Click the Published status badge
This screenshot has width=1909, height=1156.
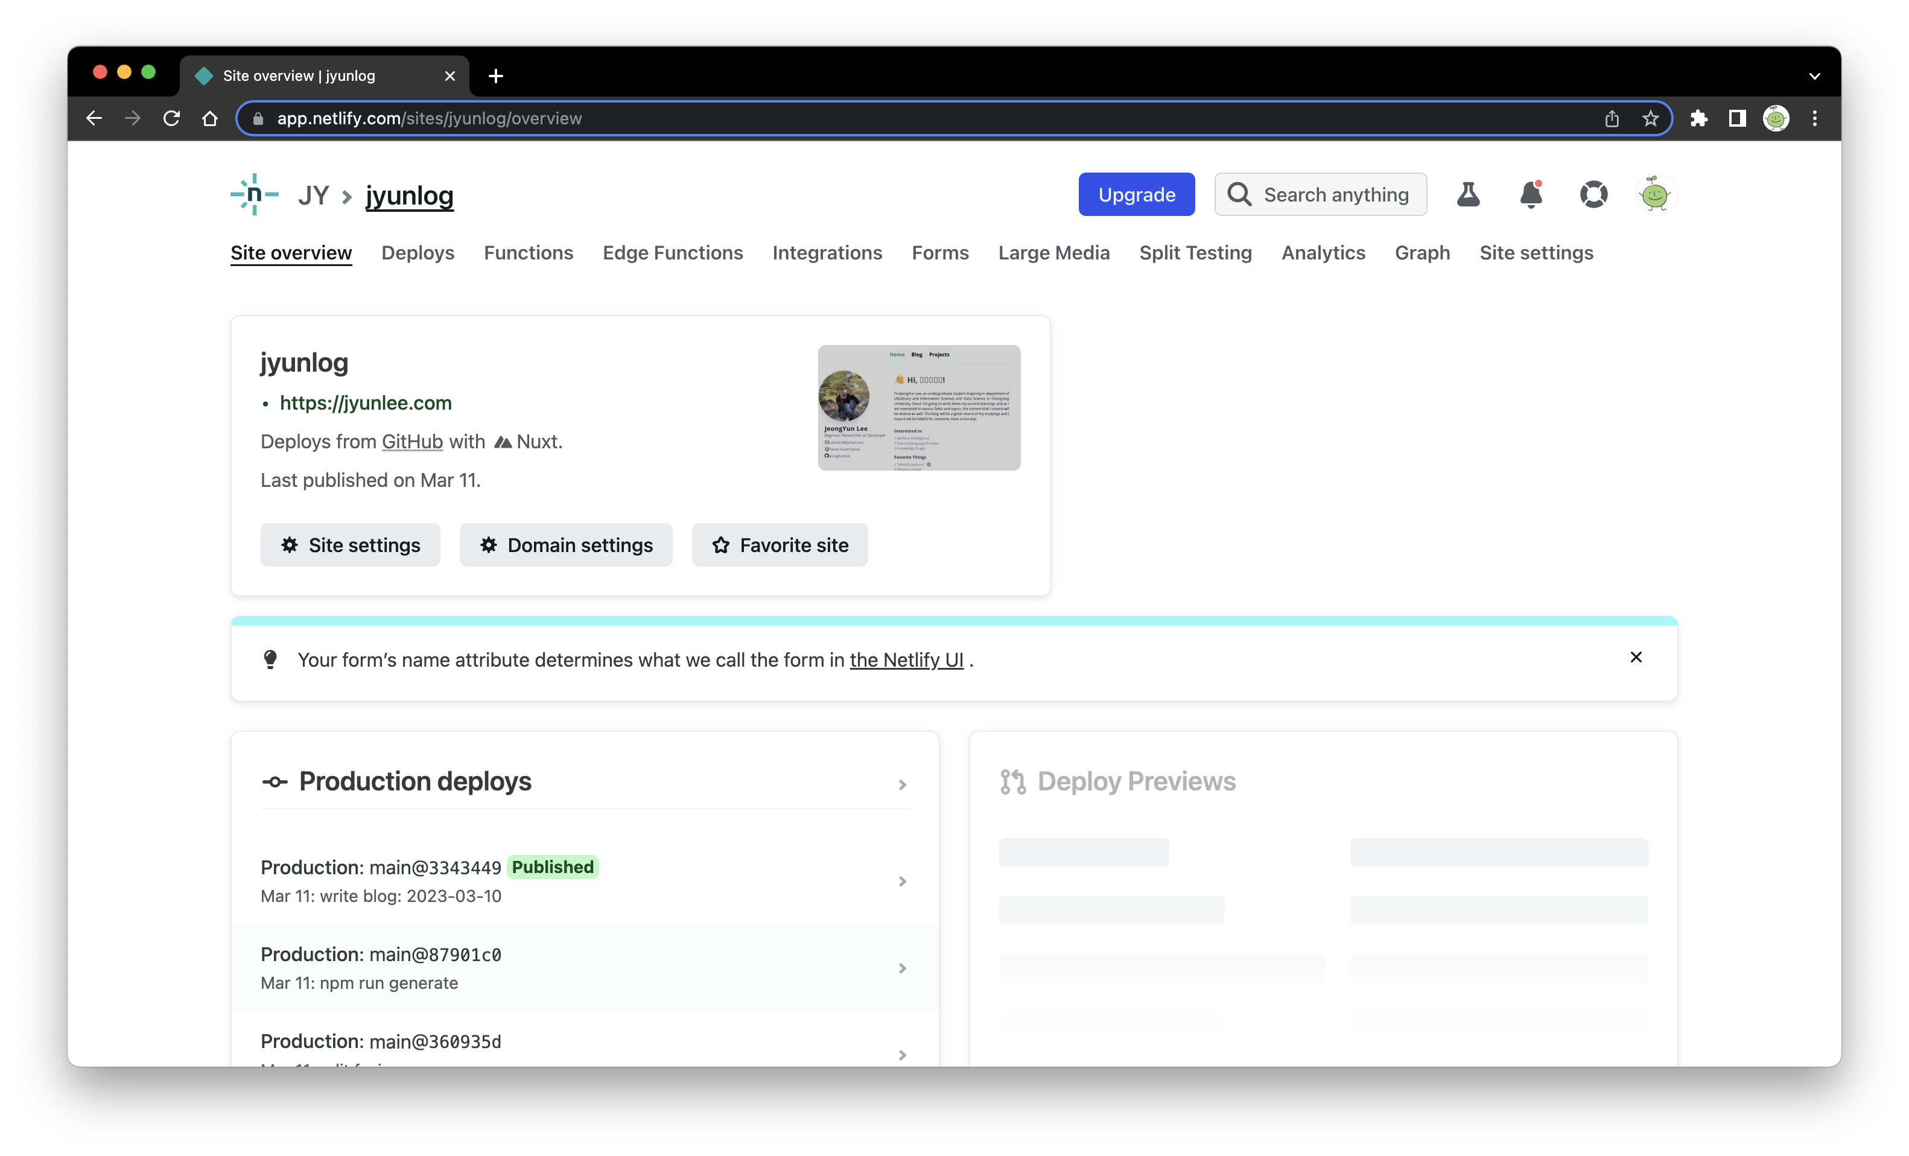tap(553, 867)
